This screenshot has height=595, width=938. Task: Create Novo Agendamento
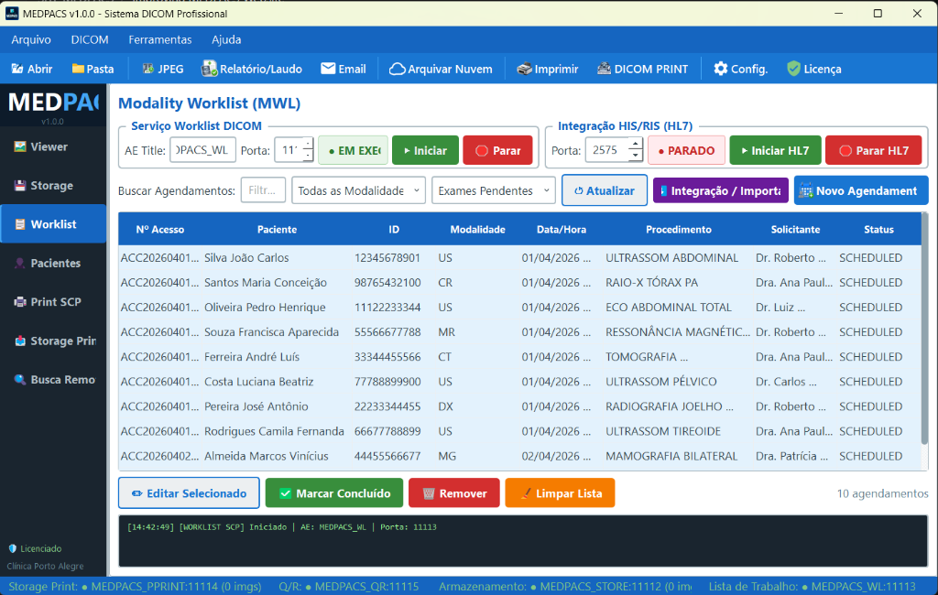[x=861, y=190]
